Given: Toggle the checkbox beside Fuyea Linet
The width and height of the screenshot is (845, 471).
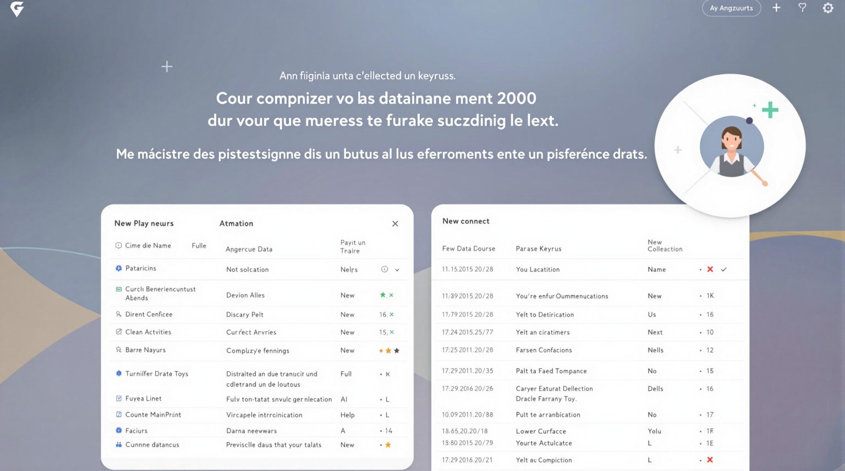Looking at the screenshot, I should pos(118,398).
